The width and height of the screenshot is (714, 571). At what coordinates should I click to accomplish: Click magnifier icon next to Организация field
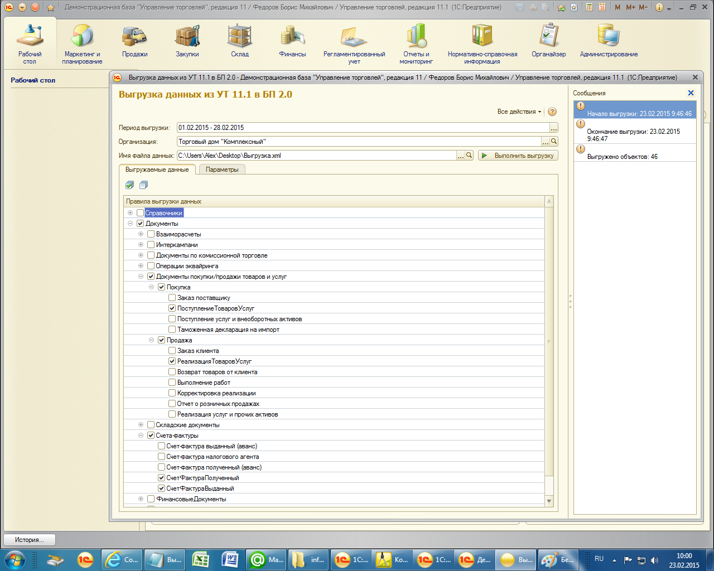point(554,142)
